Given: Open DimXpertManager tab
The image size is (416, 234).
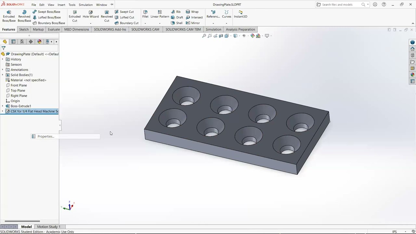Looking at the screenshot, I should [31, 42].
